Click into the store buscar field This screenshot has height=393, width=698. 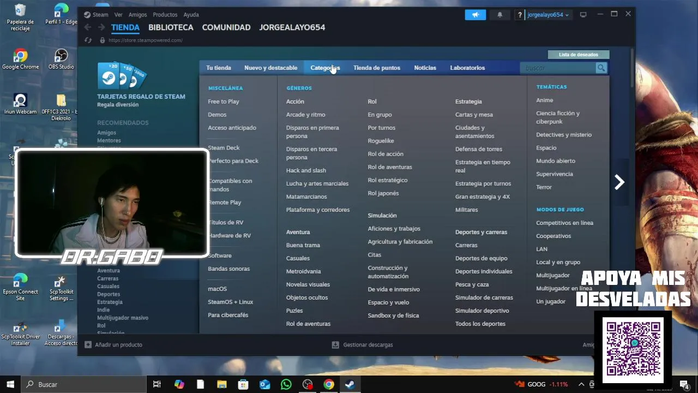(x=558, y=68)
